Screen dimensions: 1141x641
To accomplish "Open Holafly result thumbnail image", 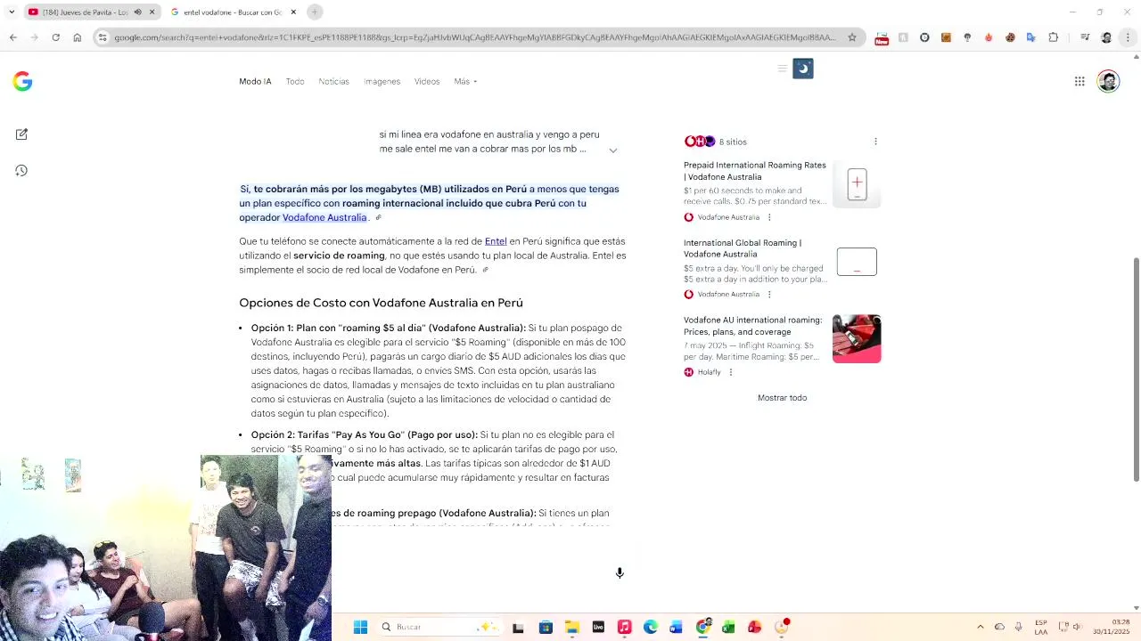I will pos(857,338).
